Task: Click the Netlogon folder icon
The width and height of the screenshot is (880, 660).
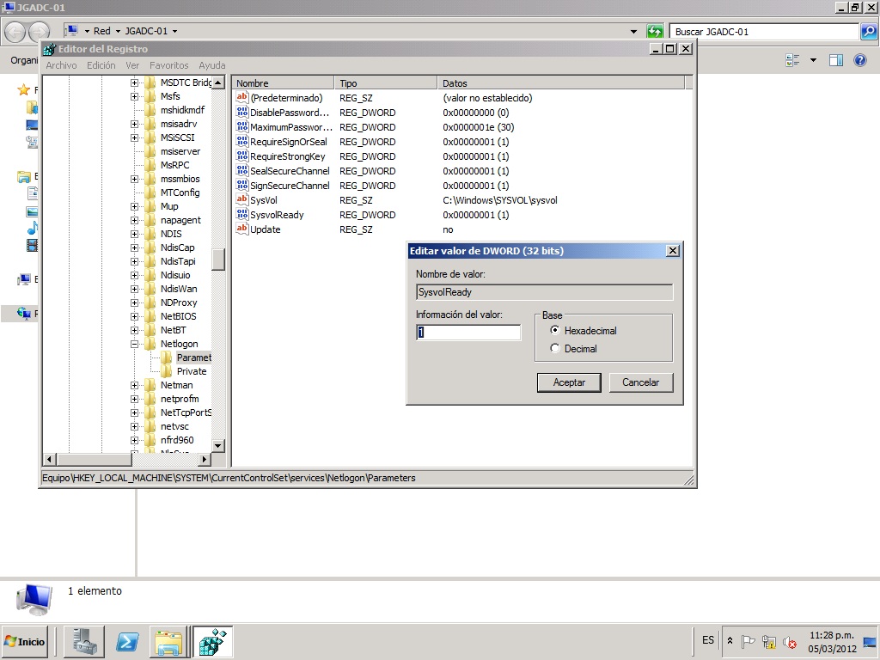Action: (150, 344)
